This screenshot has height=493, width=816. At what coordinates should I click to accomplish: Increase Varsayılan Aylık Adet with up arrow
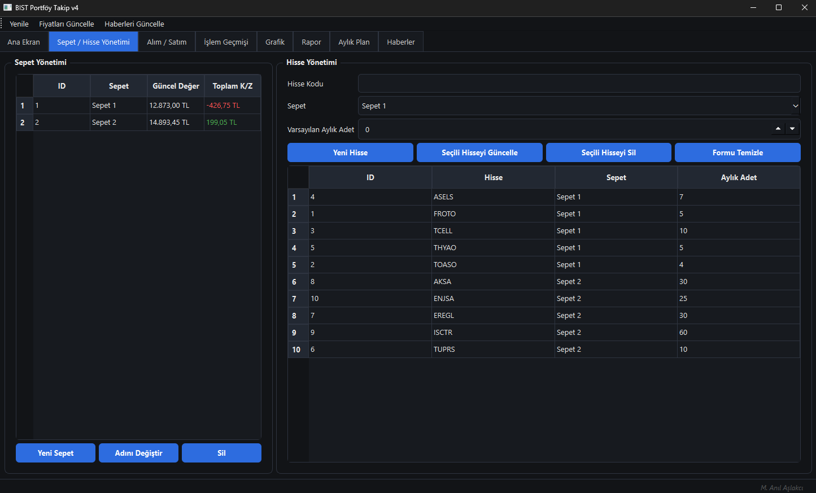point(778,129)
